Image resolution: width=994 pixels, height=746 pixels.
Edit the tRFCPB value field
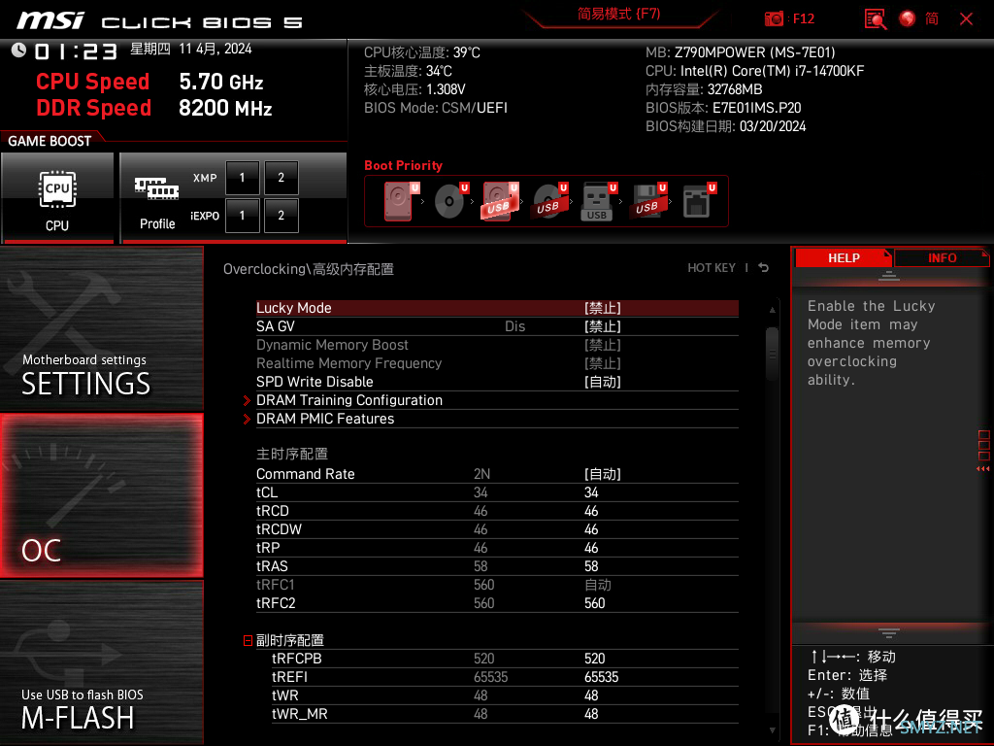coord(595,659)
